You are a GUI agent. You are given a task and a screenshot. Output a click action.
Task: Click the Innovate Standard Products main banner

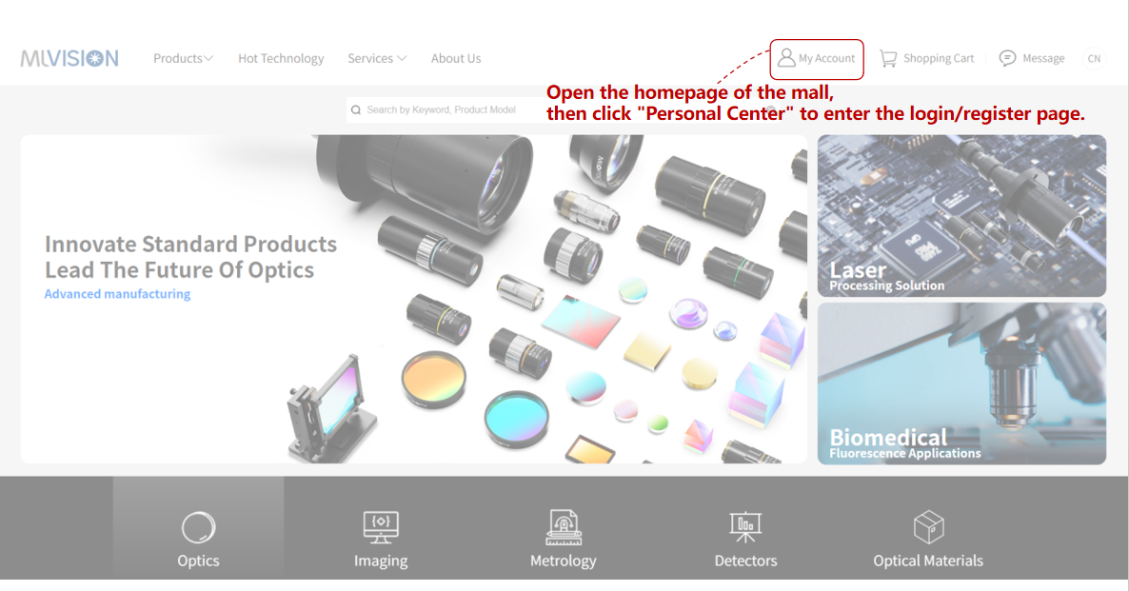tap(414, 299)
